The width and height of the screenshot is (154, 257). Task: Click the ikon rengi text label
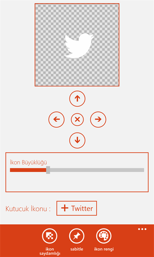(x=104, y=249)
